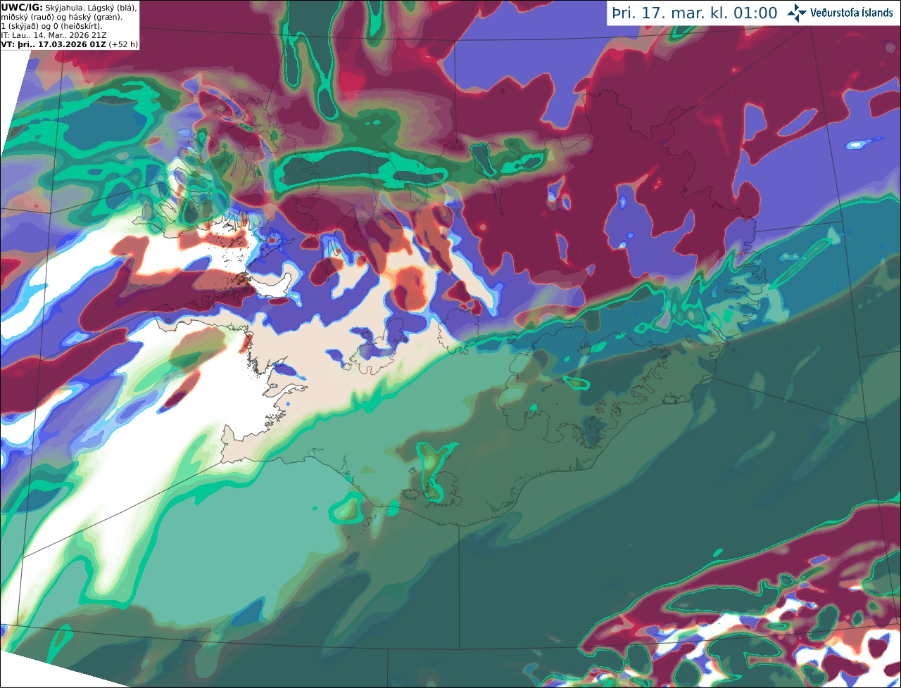The height and width of the screenshot is (688, 901).
Task: Click the 'UWC/IG:' heading in the legend
Action: [x=22, y=7]
